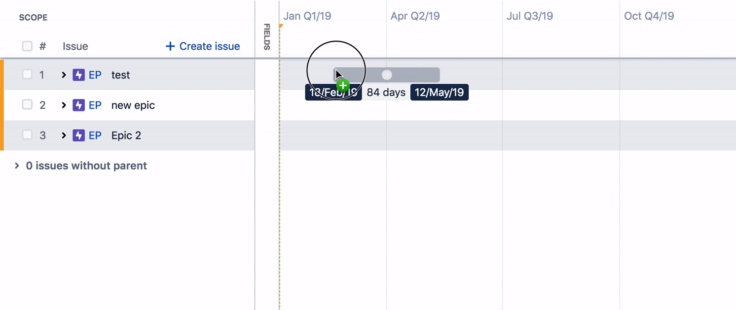The image size is (736, 310).
Task: Click the Create issue button
Action: (203, 46)
